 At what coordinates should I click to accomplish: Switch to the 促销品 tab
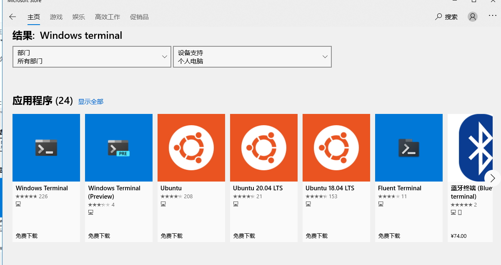[x=139, y=17]
